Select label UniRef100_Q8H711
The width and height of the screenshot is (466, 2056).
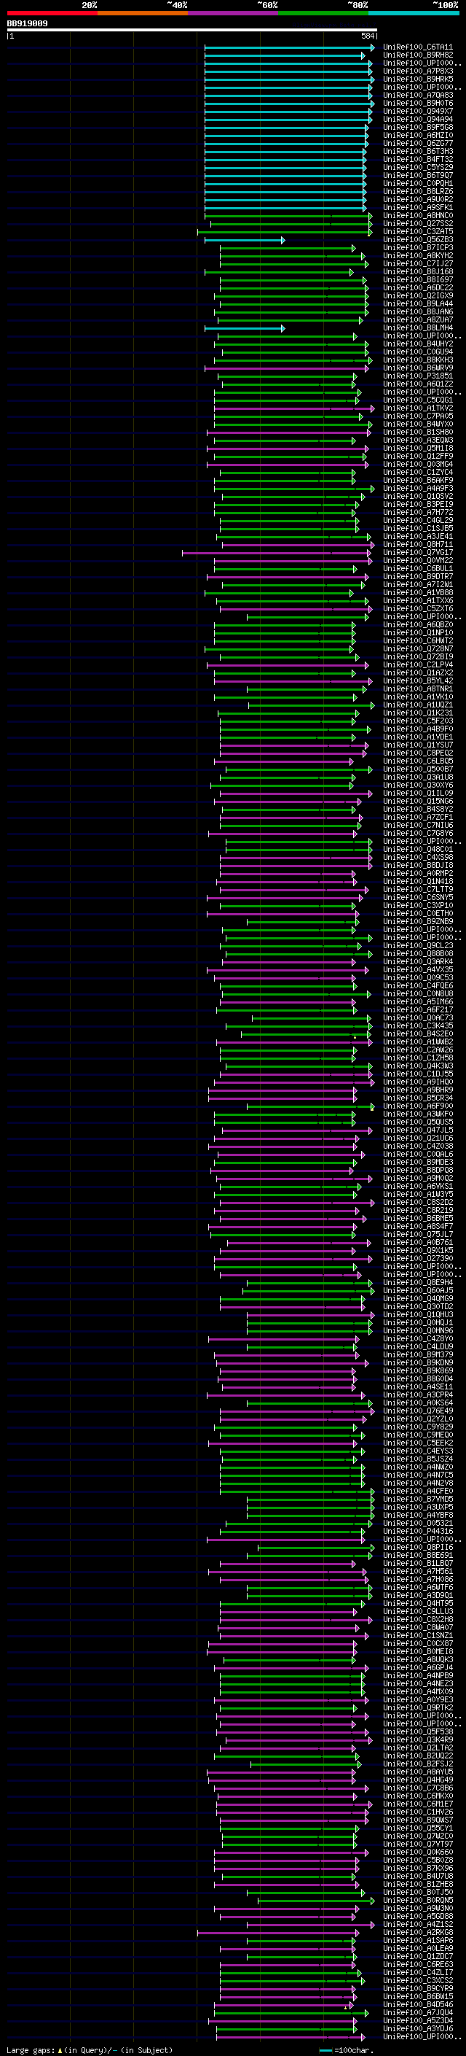pos(417,544)
